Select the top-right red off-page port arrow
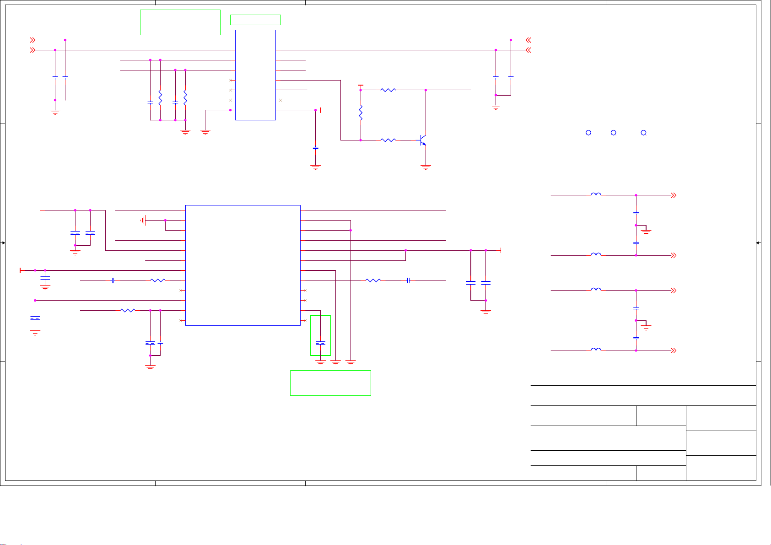 (528, 40)
